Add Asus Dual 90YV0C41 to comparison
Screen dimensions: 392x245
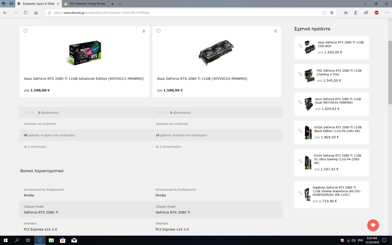300,102
